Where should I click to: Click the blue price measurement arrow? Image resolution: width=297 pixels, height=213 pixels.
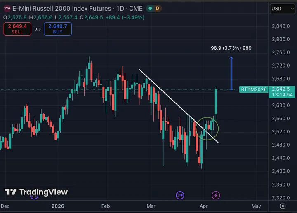[x=231, y=73]
